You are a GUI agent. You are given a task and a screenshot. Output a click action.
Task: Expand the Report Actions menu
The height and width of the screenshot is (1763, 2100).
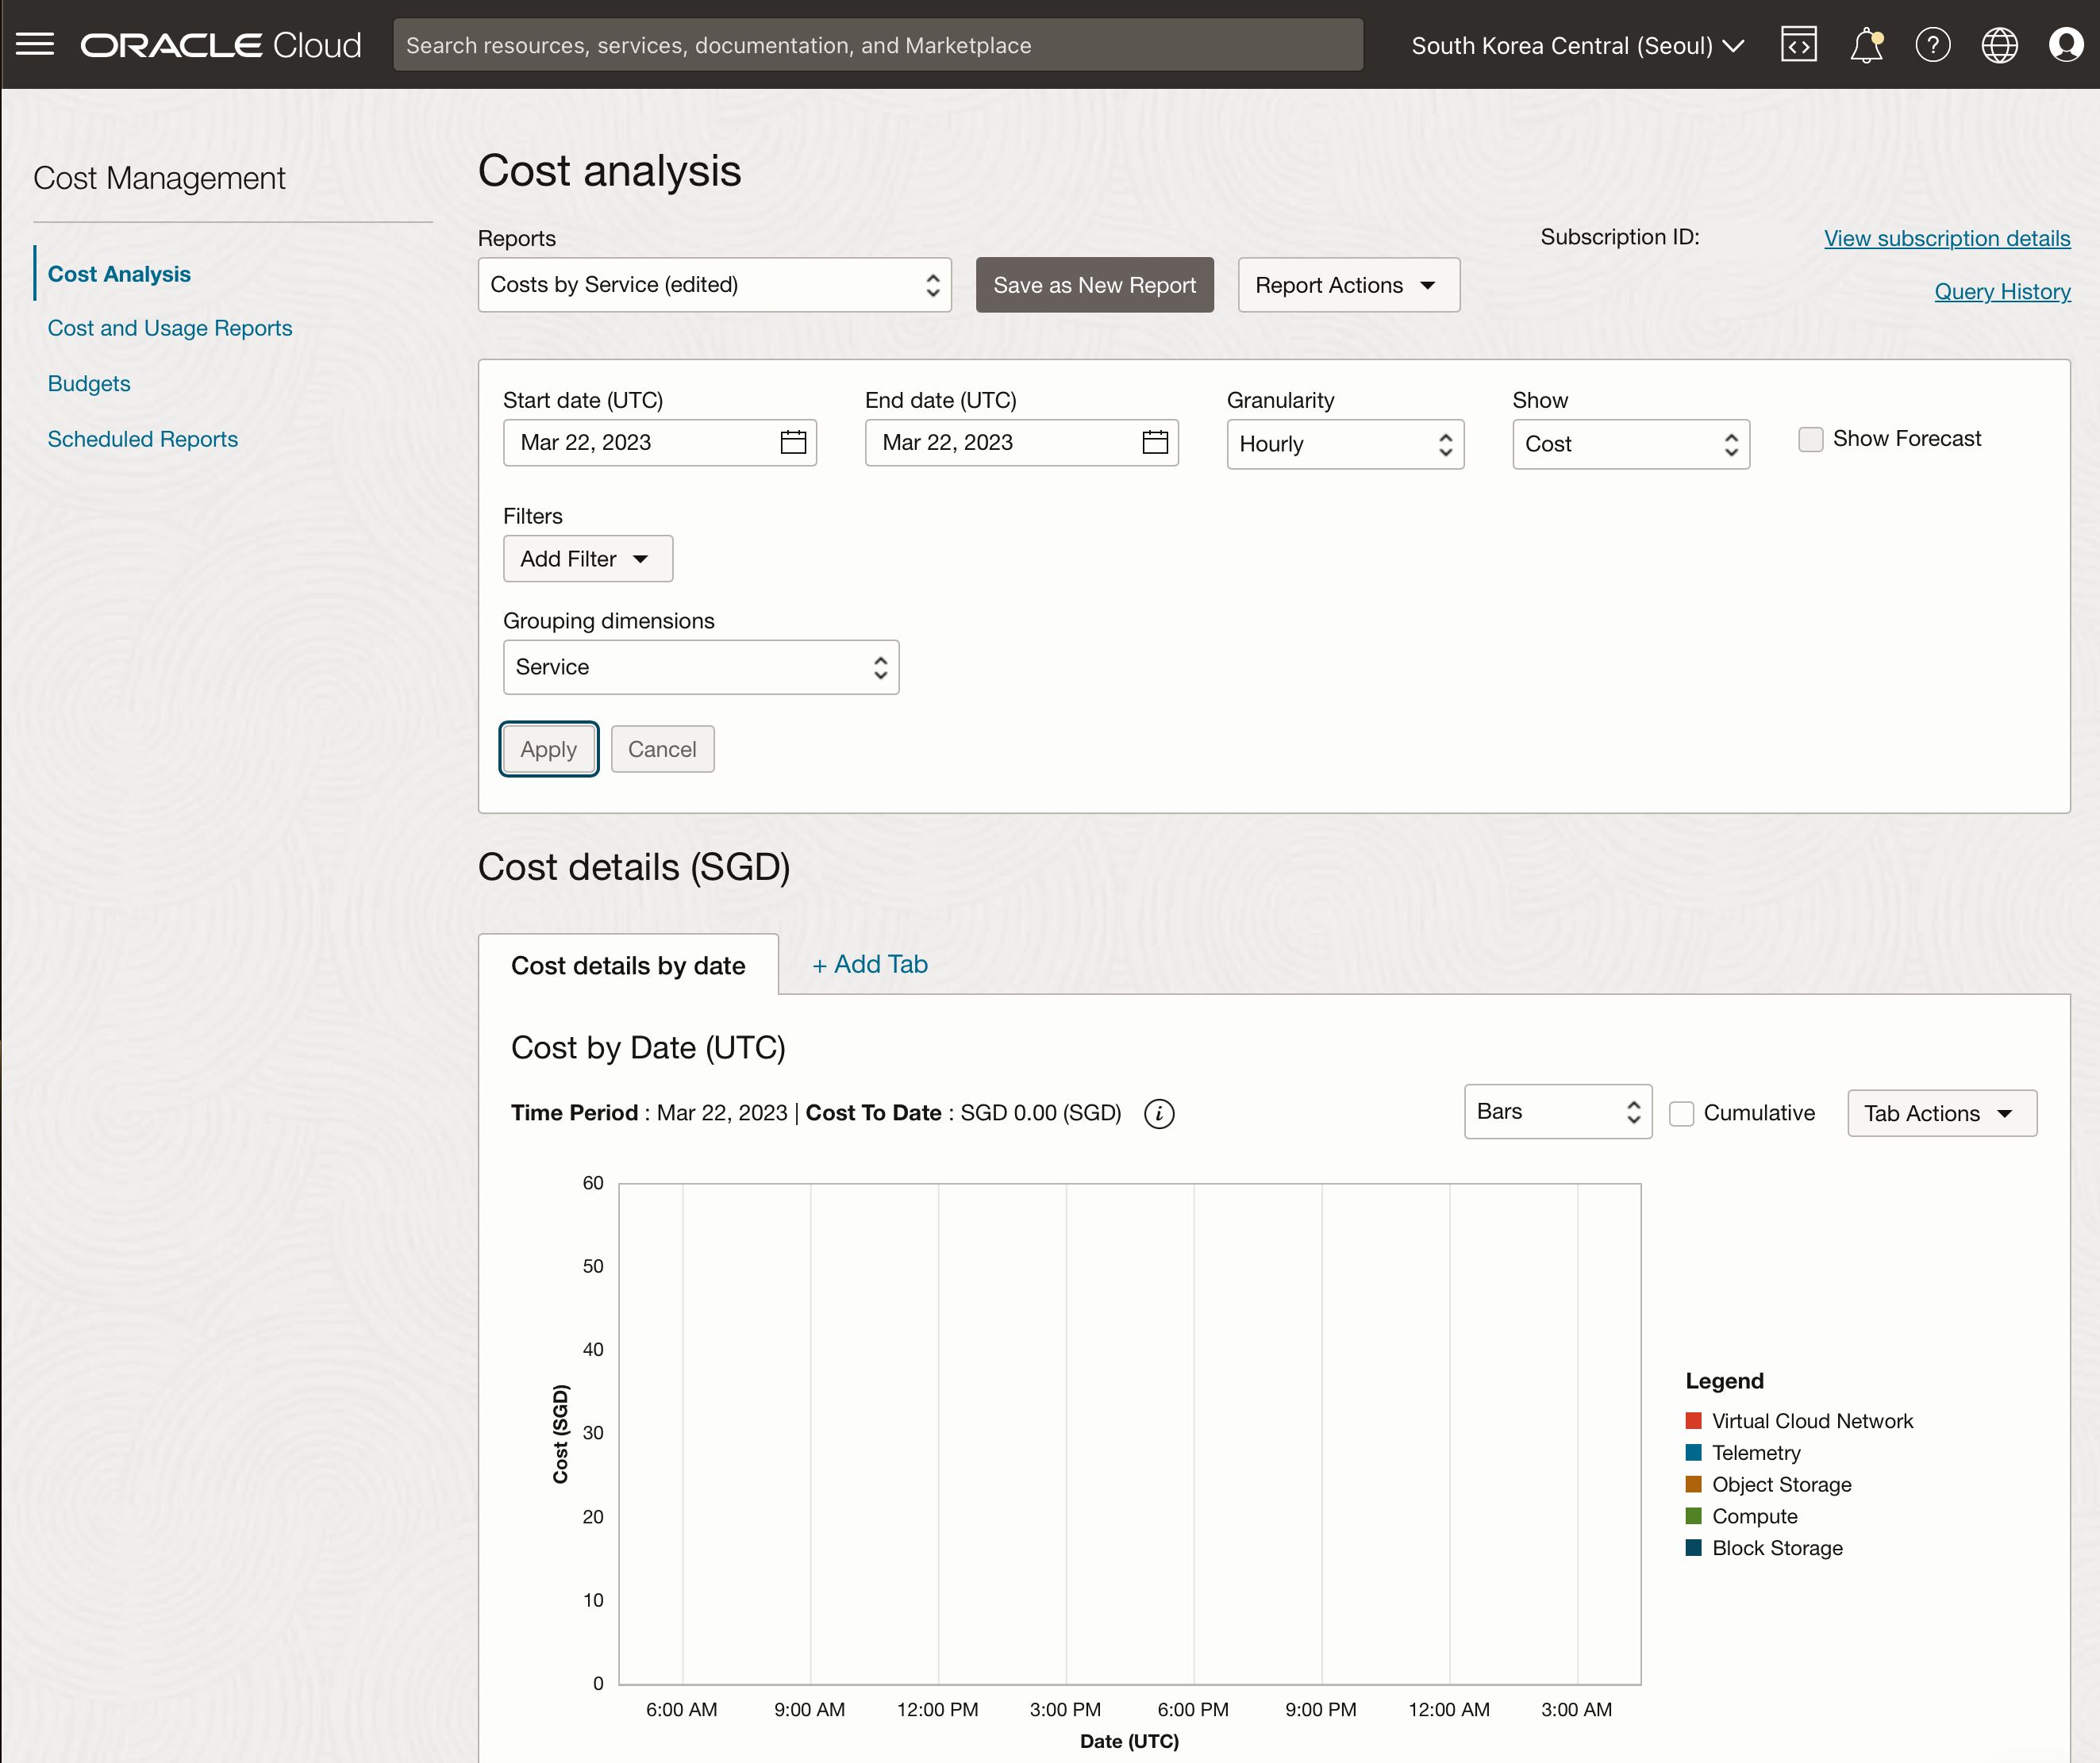tap(1348, 285)
